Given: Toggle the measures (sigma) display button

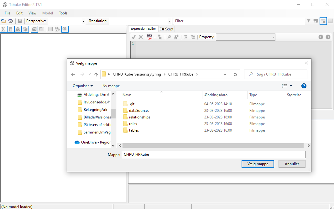Looking at the screenshot, I should click(x=3, y=29).
